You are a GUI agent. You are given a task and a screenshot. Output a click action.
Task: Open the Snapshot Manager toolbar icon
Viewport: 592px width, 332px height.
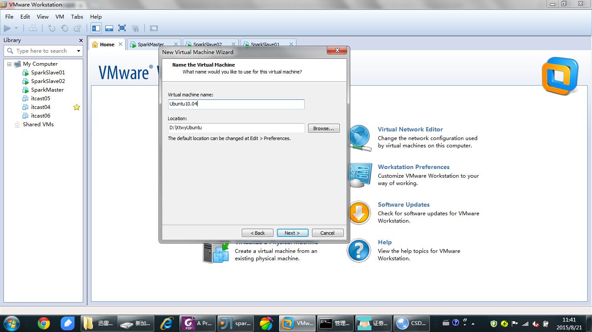pos(78,28)
